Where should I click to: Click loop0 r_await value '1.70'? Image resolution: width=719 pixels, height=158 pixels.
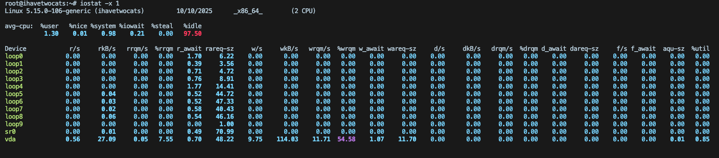click(194, 56)
